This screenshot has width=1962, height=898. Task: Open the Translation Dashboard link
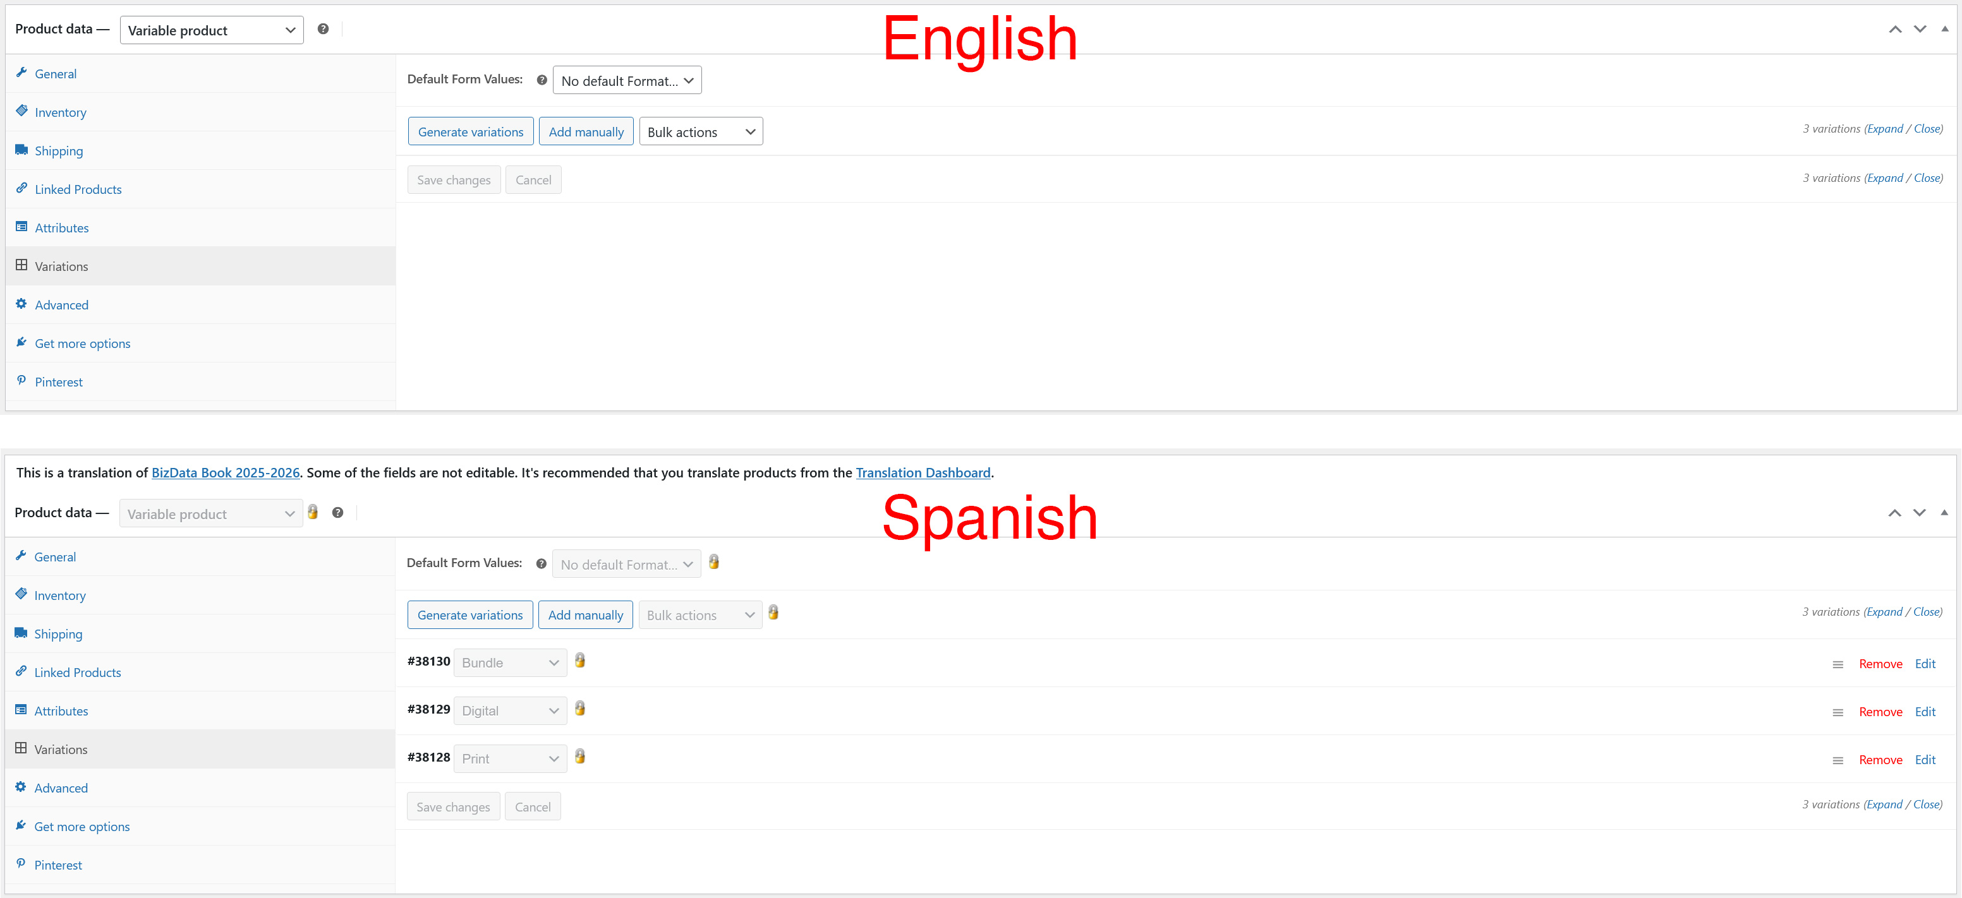(x=923, y=472)
